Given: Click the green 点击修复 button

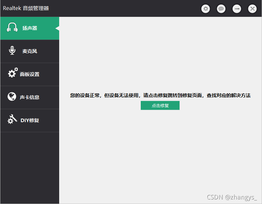Looking at the screenshot, I should [160, 105].
